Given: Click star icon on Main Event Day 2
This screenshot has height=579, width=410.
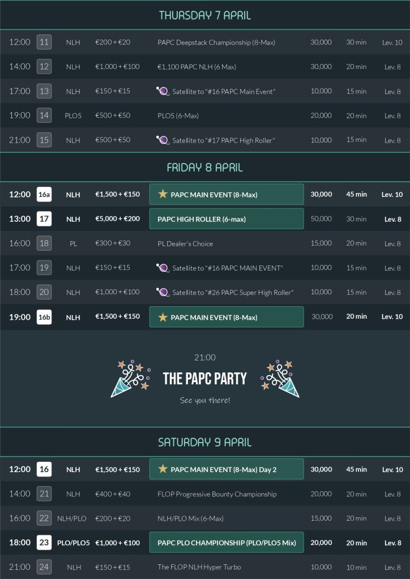Looking at the screenshot, I should pyautogui.click(x=163, y=469).
